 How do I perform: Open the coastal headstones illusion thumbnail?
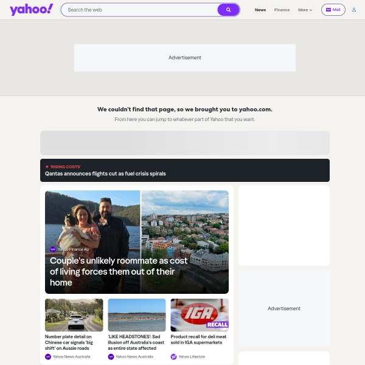click(x=137, y=315)
